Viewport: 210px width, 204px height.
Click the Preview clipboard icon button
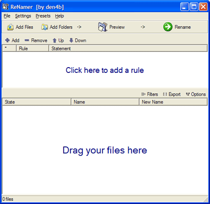111,27
